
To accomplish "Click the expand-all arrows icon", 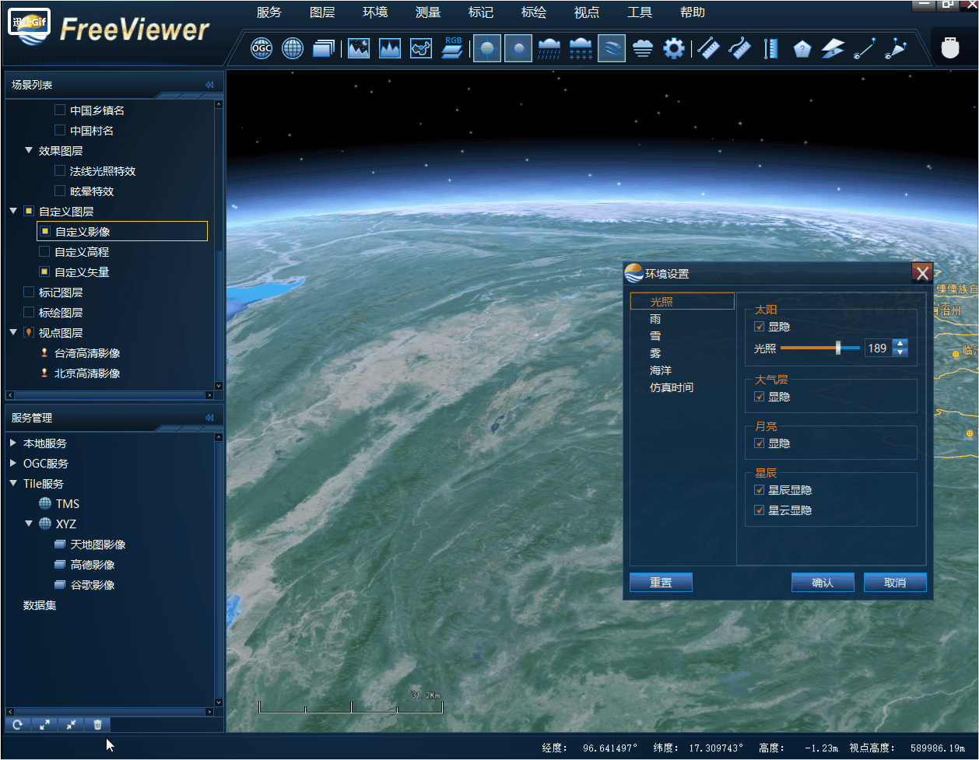I will [44, 725].
